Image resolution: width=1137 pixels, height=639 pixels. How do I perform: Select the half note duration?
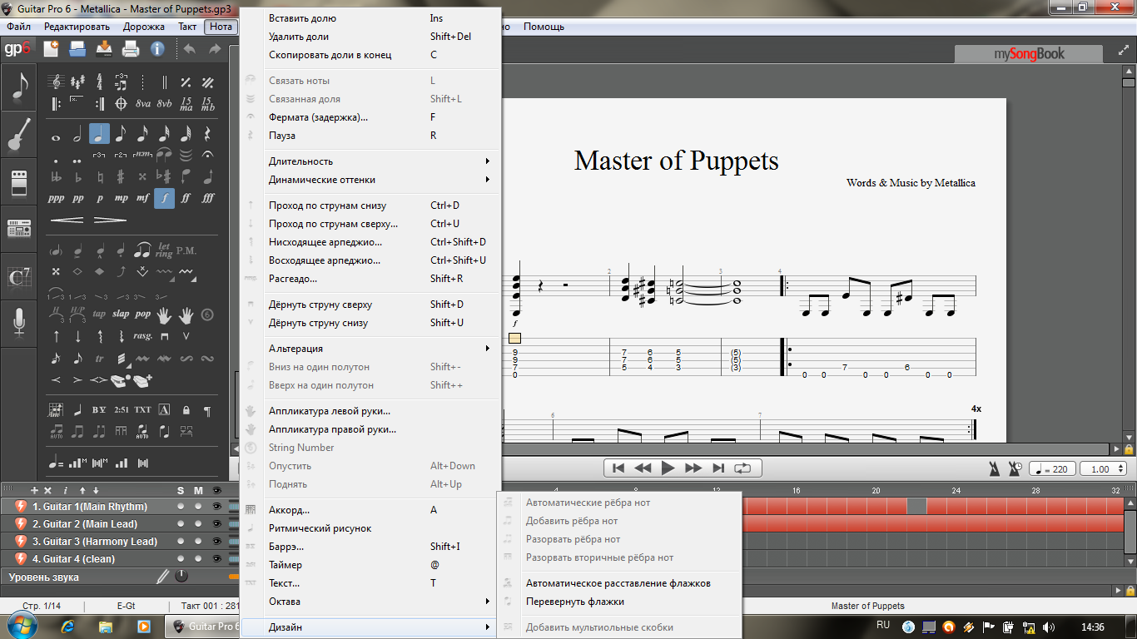pos(77,134)
